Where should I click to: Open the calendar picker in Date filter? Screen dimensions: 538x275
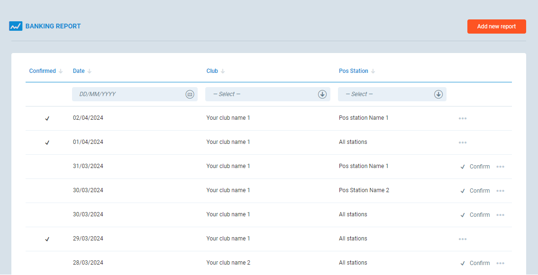tap(190, 94)
